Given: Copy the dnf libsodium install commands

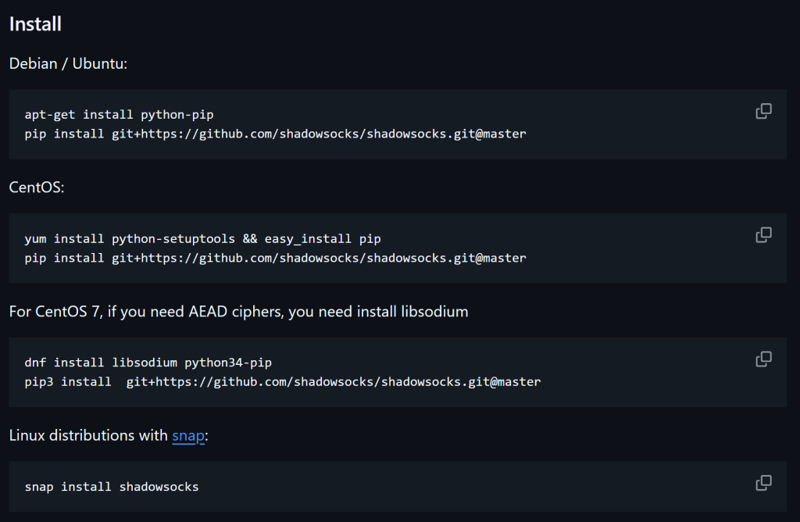Looking at the screenshot, I should [x=763, y=359].
